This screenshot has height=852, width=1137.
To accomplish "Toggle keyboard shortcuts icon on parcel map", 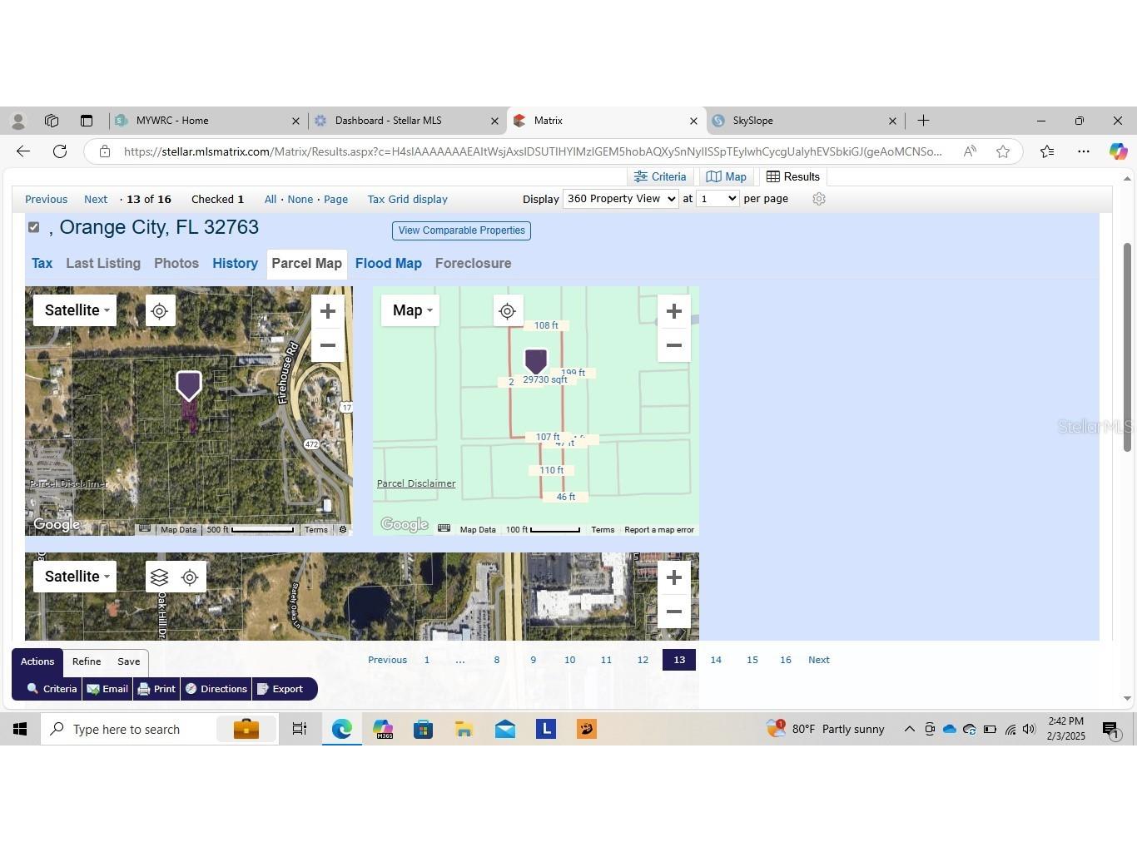I will pyautogui.click(x=444, y=529).
